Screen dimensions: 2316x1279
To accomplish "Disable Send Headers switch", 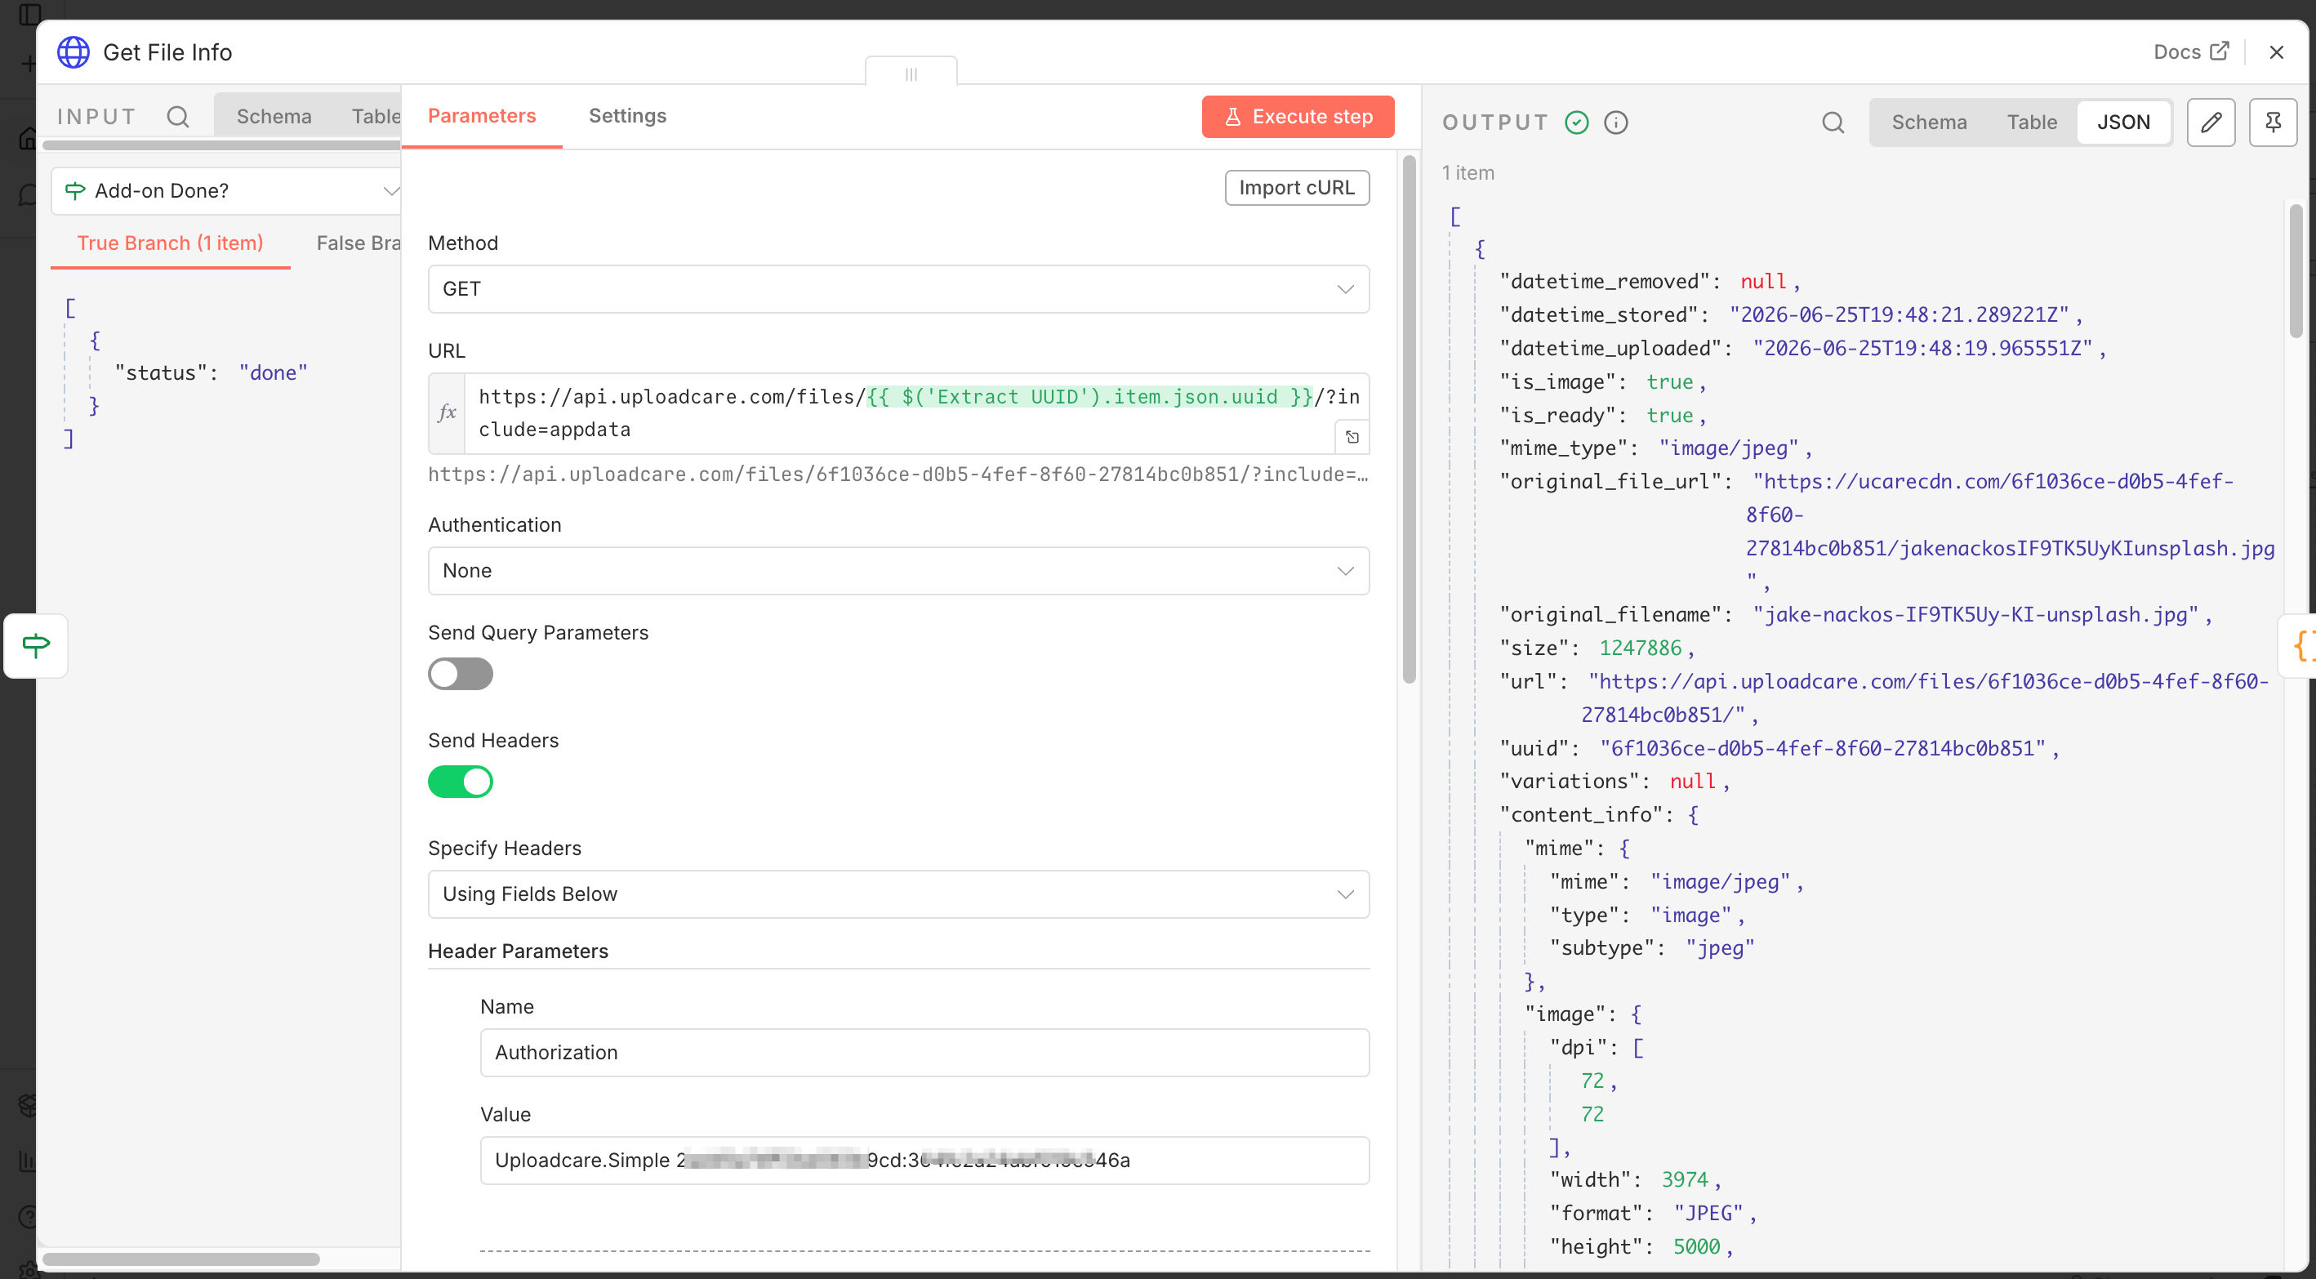I will (461, 782).
